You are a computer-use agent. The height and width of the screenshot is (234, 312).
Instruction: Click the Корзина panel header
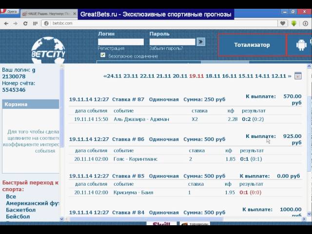click(31, 104)
